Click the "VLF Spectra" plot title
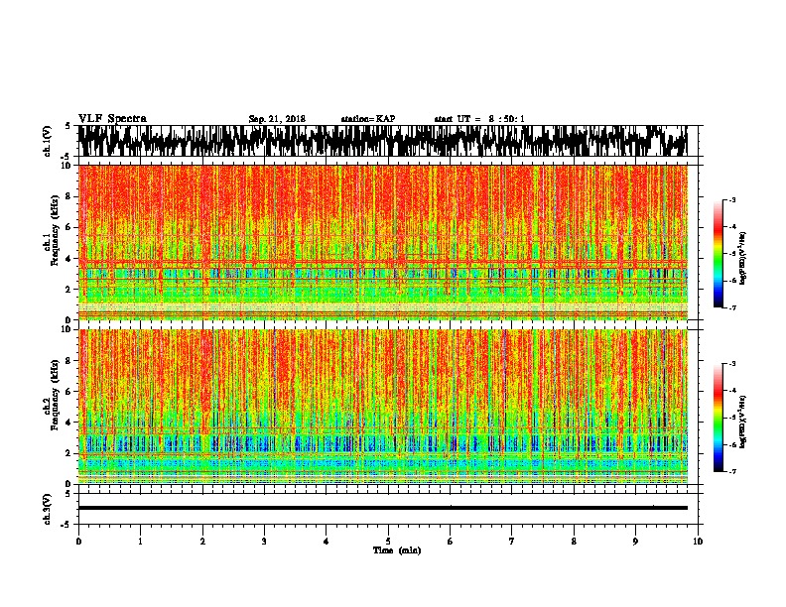This screenshot has width=786, height=607. click(112, 119)
